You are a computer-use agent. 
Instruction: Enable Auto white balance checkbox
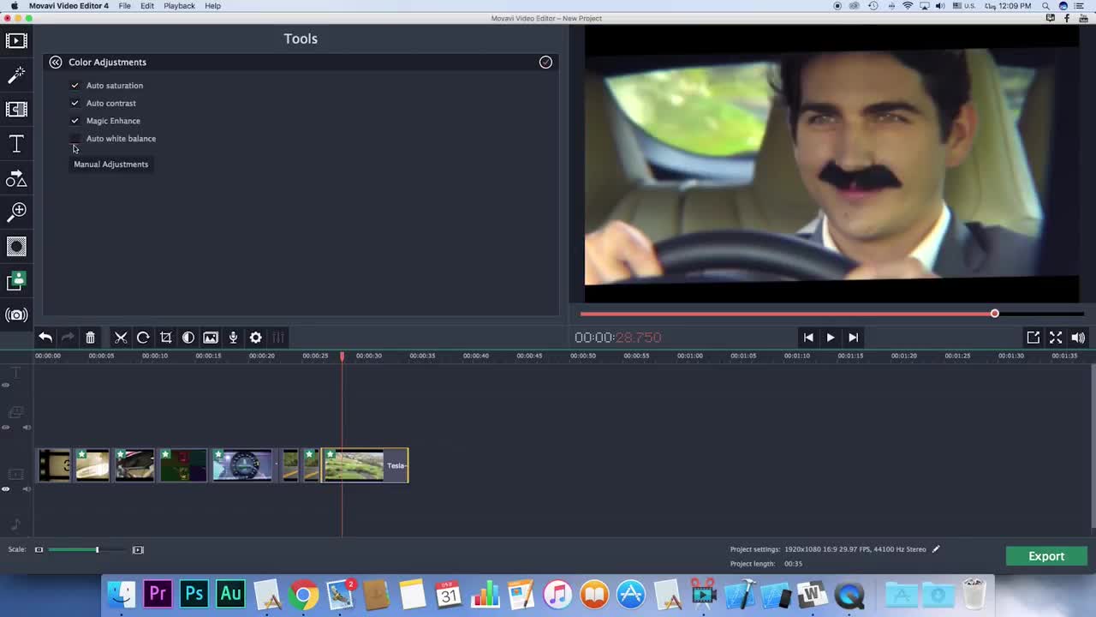pos(74,139)
